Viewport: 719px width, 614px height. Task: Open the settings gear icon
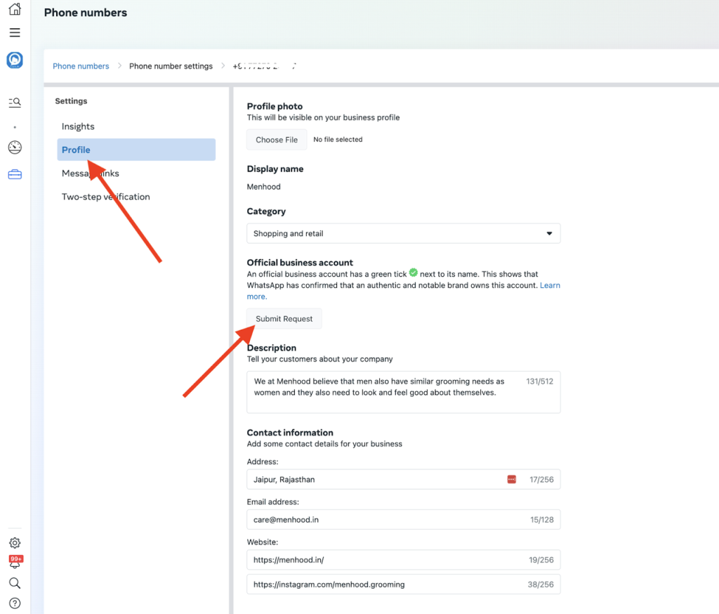click(15, 543)
